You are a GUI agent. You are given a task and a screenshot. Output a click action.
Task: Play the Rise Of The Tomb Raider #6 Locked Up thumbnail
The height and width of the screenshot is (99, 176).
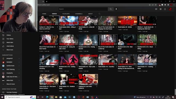coord(108,40)
